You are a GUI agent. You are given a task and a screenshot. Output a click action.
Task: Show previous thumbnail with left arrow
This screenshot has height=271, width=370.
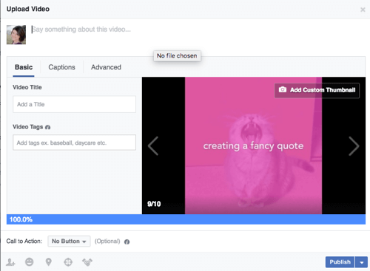pos(153,146)
